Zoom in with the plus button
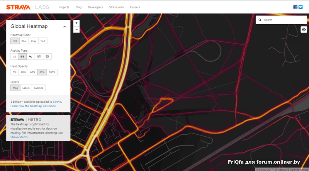The image size is (309, 171). pyautogui.click(x=76, y=23)
